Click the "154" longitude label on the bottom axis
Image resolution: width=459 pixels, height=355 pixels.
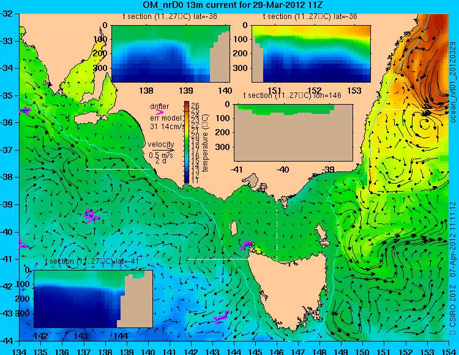pos(449,351)
